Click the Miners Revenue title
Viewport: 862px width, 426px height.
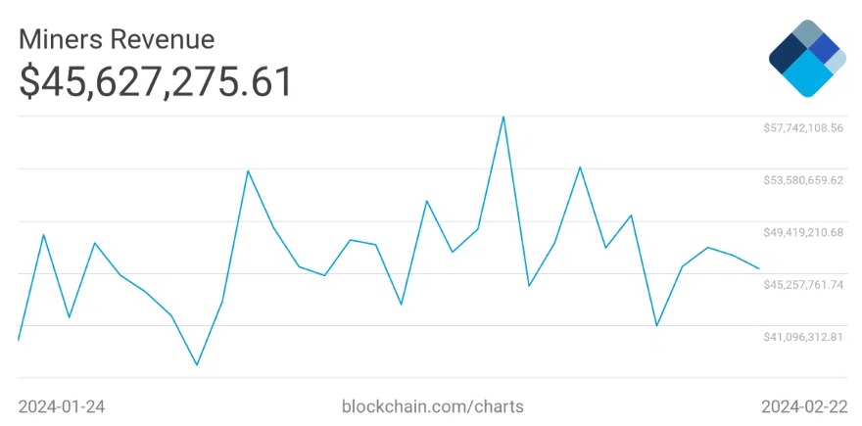[117, 39]
